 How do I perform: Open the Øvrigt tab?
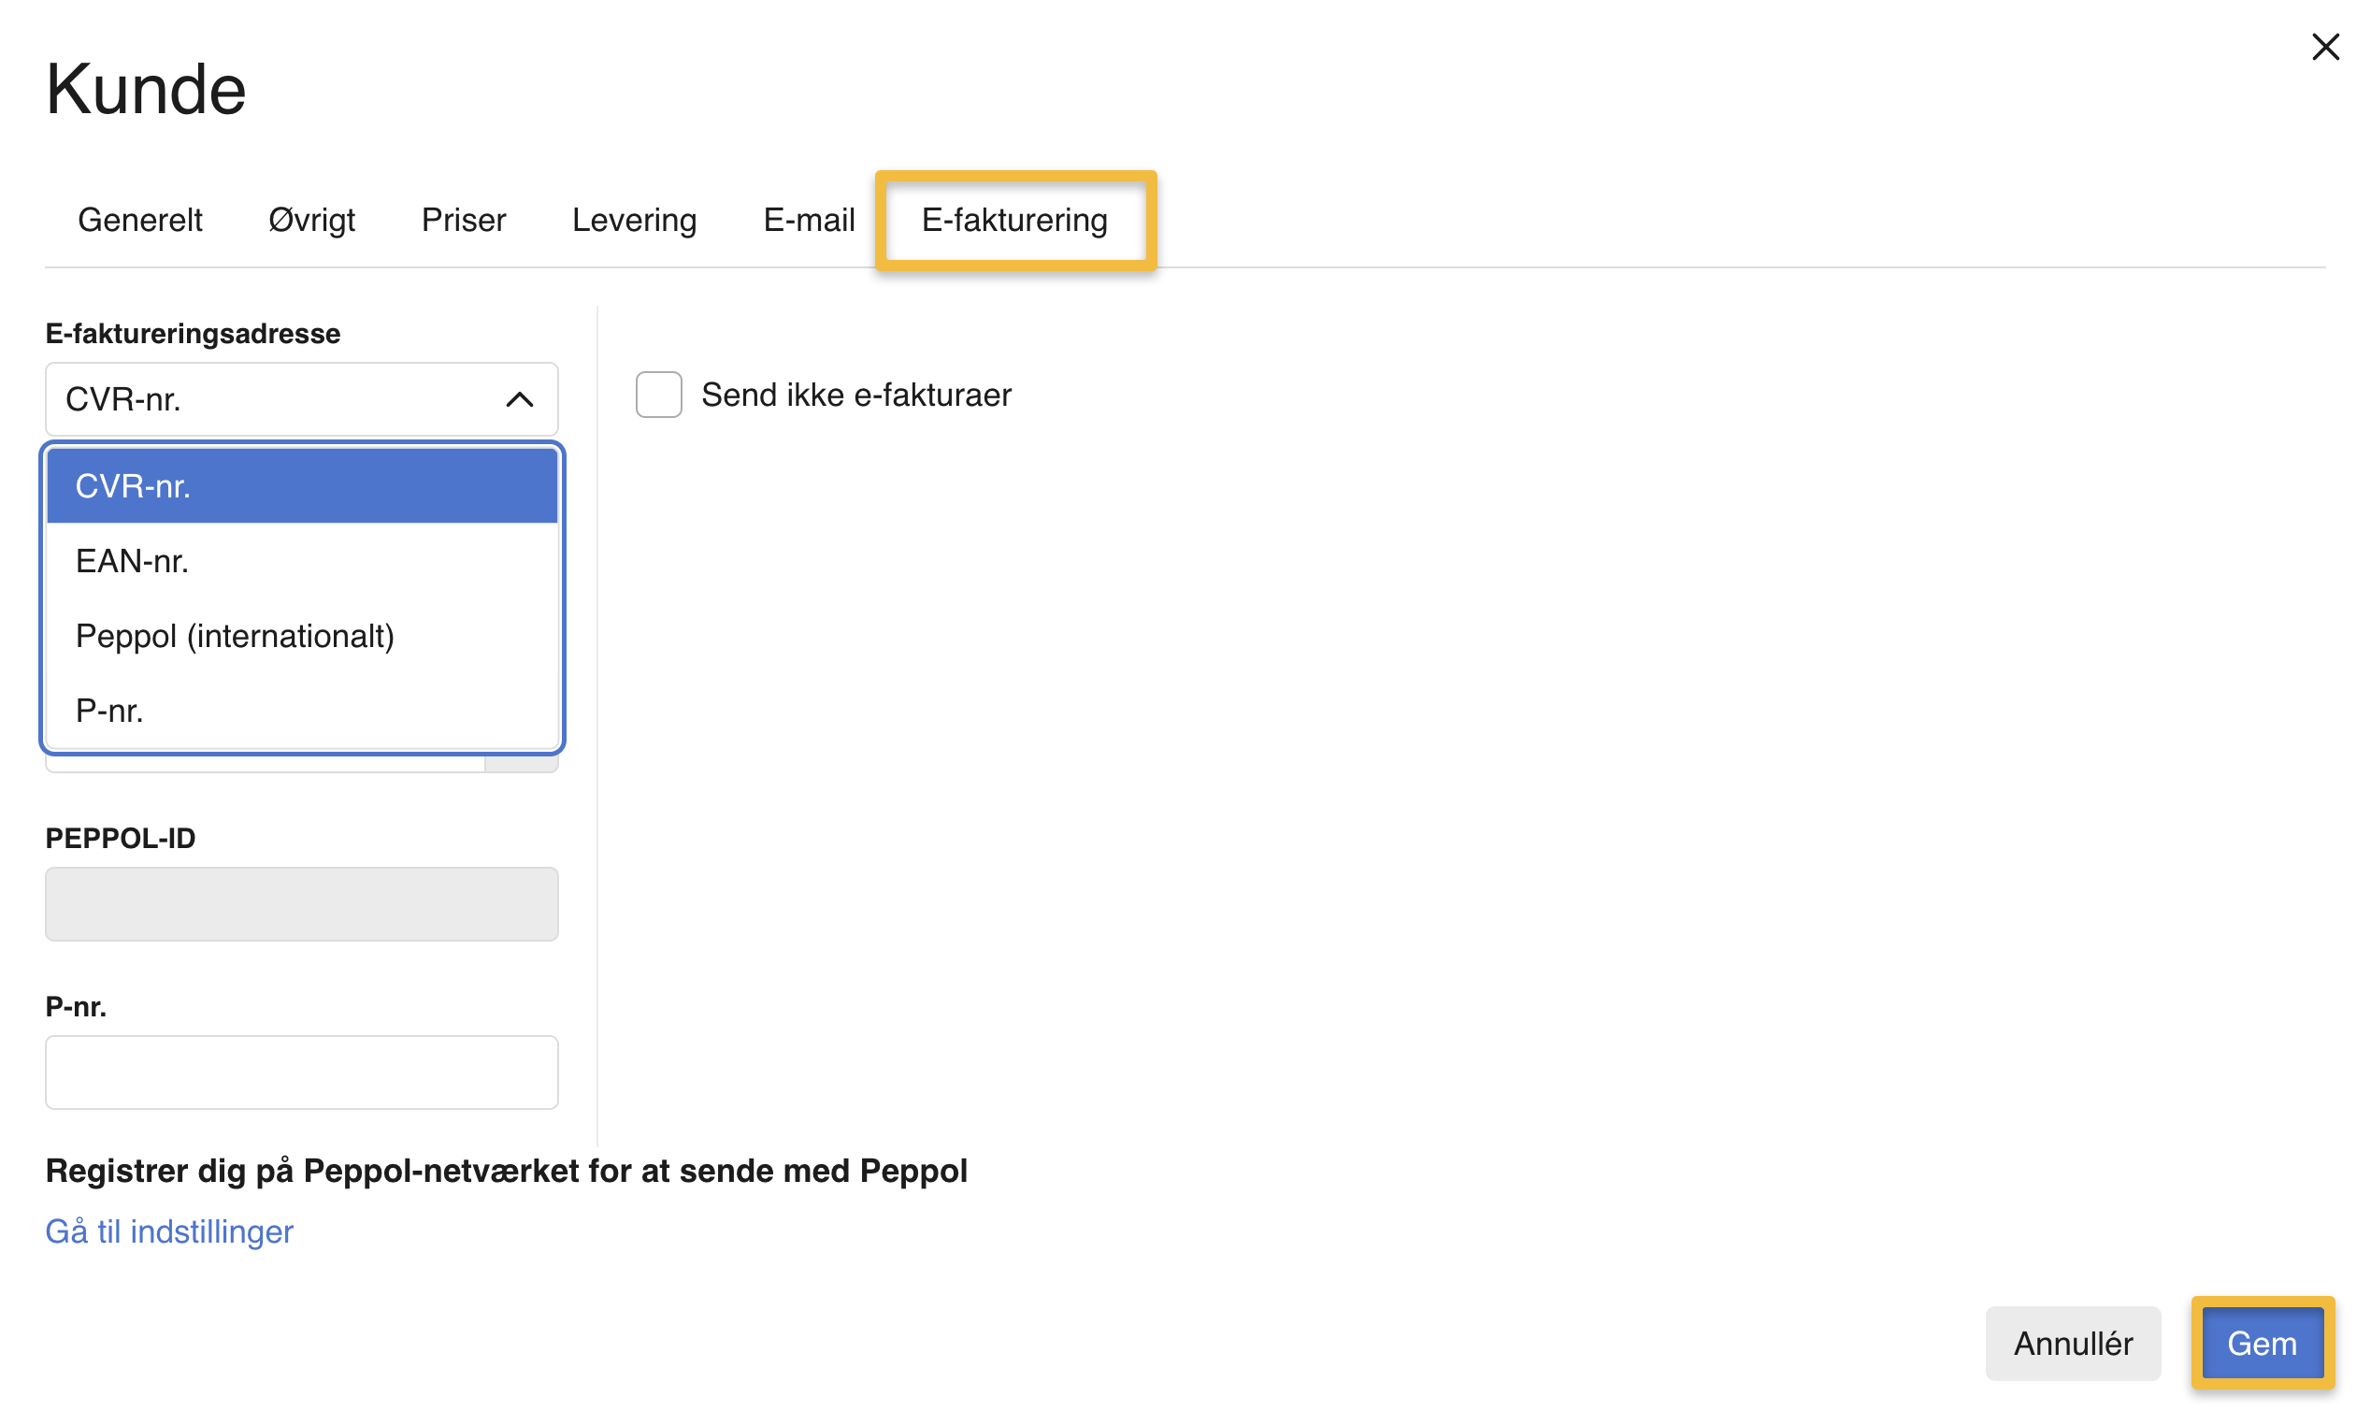click(311, 220)
